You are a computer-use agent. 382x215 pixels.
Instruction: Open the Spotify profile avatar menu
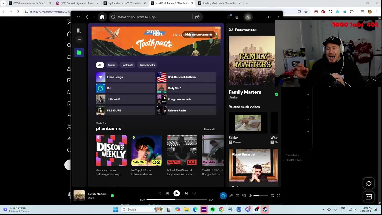(248, 17)
